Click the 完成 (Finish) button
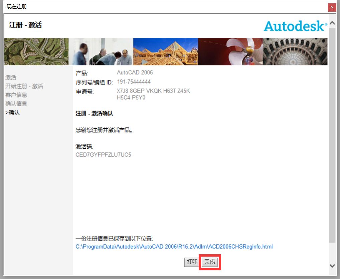 (209, 262)
